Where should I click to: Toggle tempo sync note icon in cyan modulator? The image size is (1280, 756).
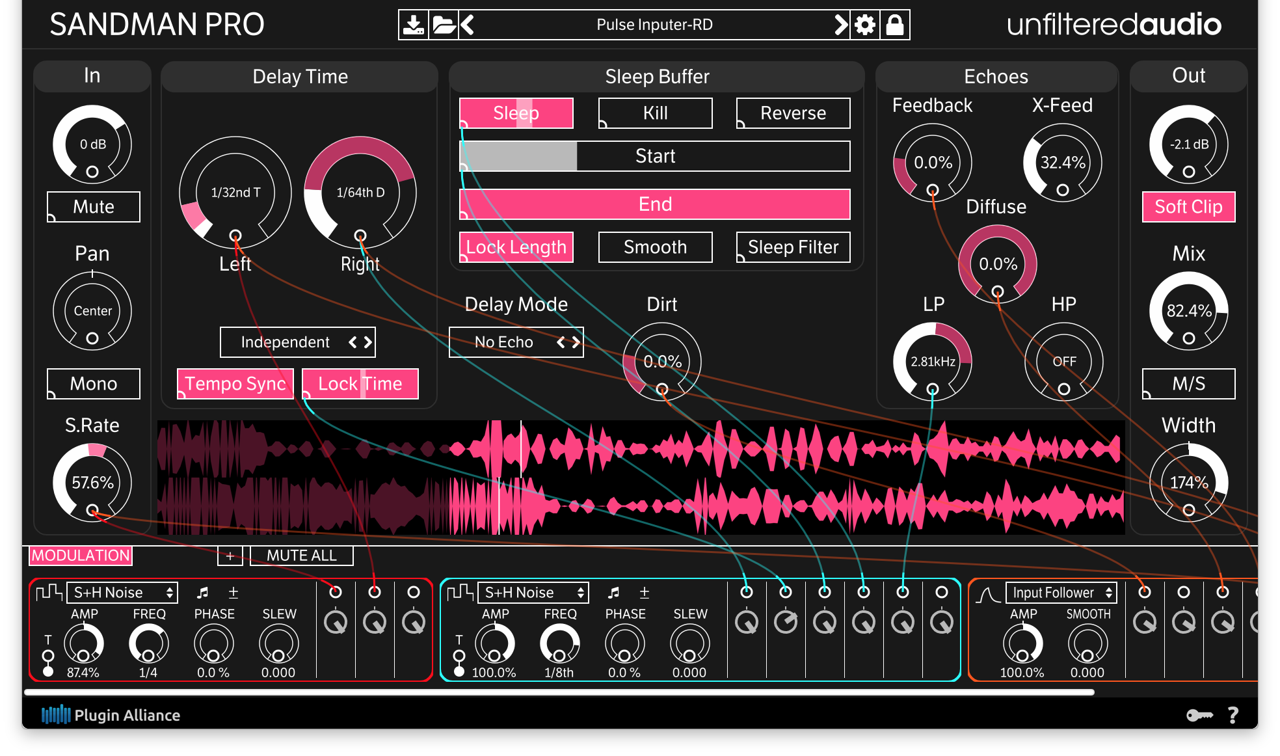click(x=614, y=593)
